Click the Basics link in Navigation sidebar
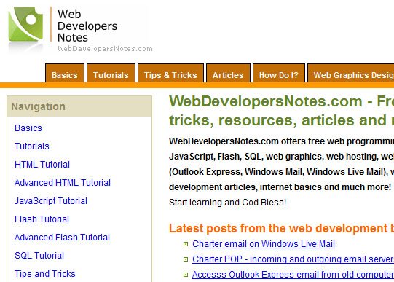Viewport: 394px width, 282px height. point(28,128)
